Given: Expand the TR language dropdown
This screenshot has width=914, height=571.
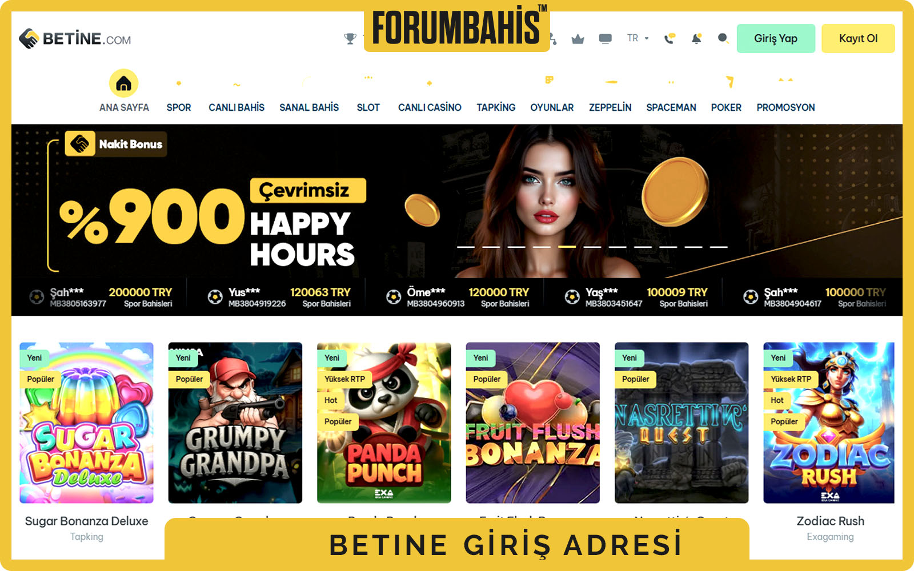Looking at the screenshot, I should 638,38.
